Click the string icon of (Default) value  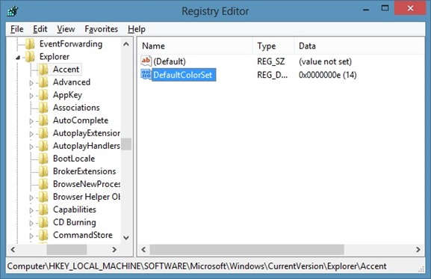(x=146, y=61)
